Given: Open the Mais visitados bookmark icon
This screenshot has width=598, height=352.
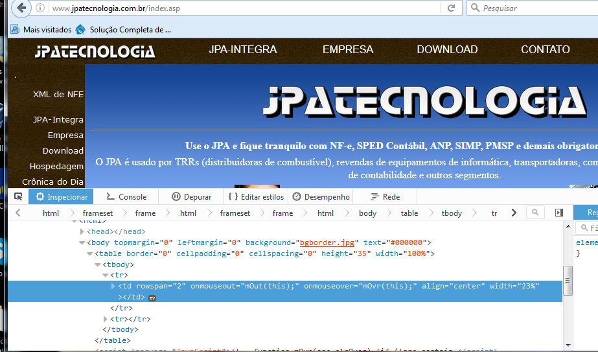Looking at the screenshot, I should [14, 29].
